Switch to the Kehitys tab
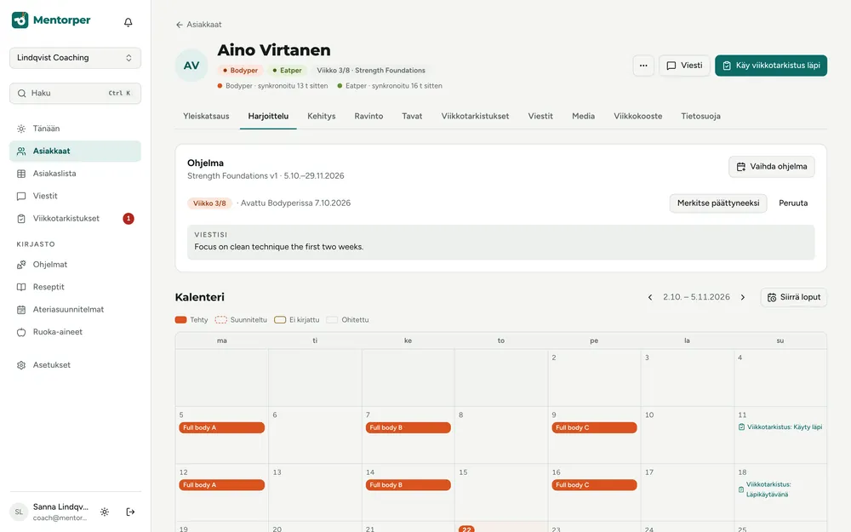Image resolution: width=851 pixels, height=532 pixels. (322, 116)
